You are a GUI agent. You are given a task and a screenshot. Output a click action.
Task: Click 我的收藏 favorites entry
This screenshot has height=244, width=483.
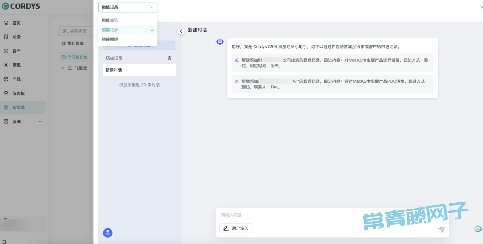click(72, 43)
